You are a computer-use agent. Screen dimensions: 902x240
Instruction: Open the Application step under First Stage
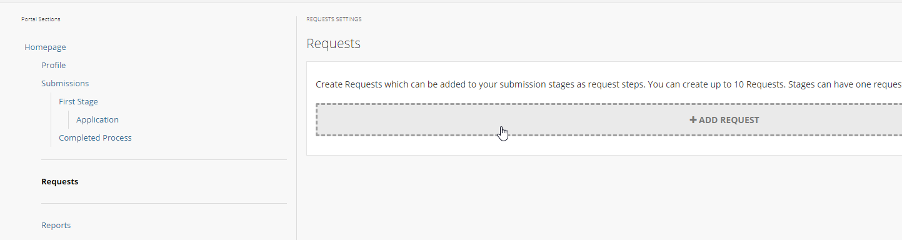click(98, 119)
